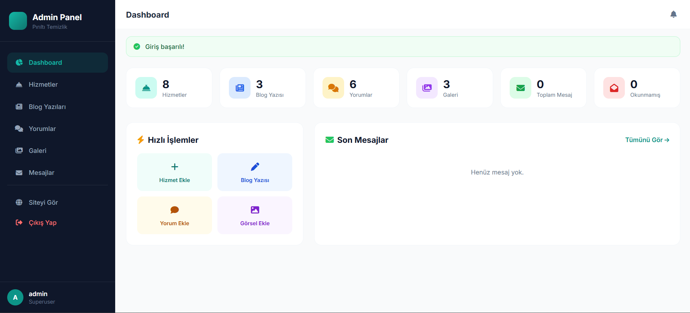Click the orange Yorumlar chat bubbles icon

(333, 88)
